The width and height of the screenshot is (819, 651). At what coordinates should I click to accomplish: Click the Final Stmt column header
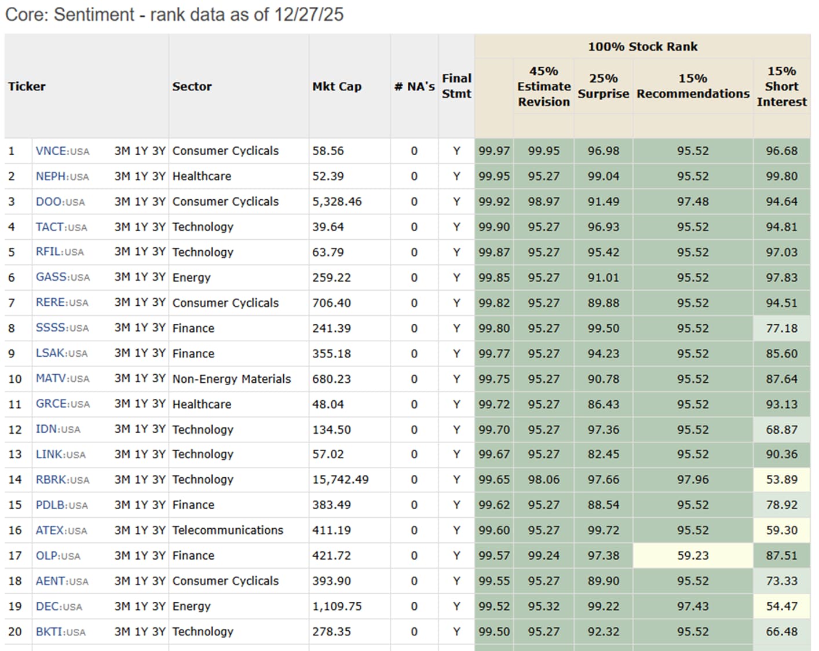click(456, 86)
